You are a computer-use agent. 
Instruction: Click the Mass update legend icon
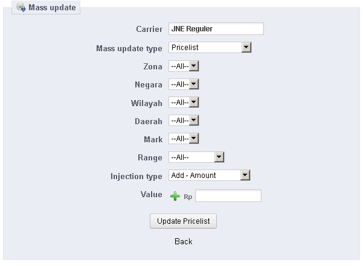(x=21, y=8)
